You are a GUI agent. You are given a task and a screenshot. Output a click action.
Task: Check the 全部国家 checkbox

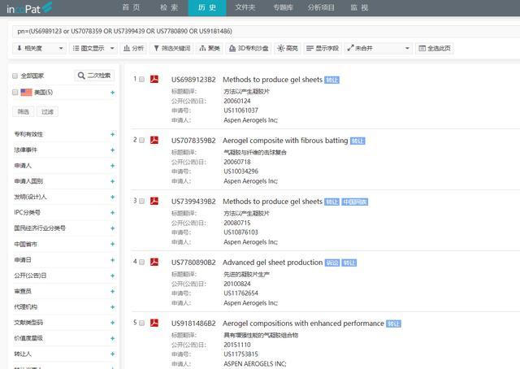click(x=15, y=76)
